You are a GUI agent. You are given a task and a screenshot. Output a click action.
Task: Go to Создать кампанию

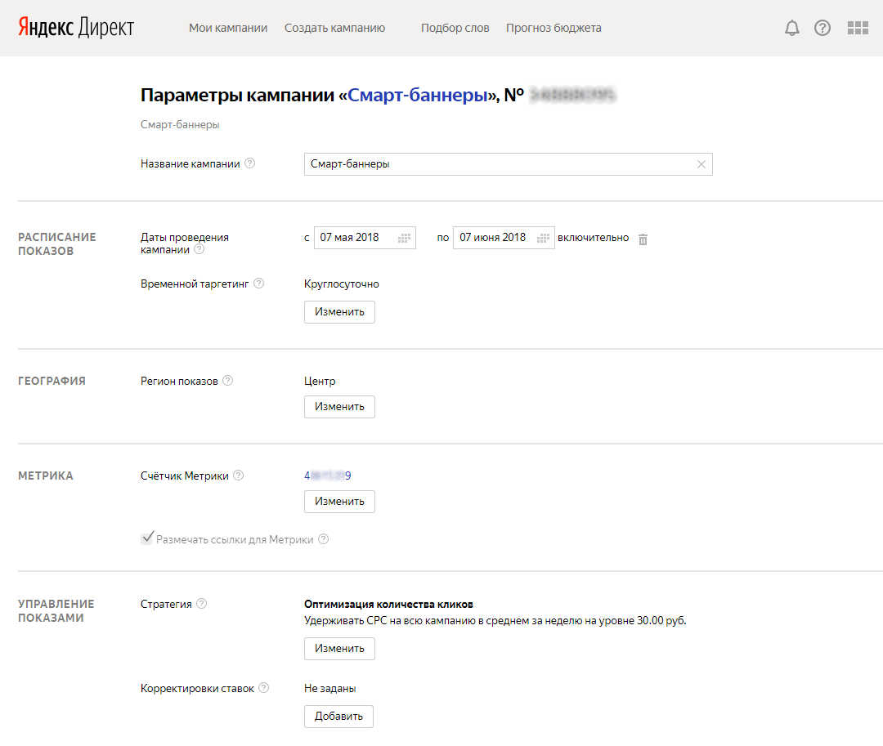pos(334,28)
